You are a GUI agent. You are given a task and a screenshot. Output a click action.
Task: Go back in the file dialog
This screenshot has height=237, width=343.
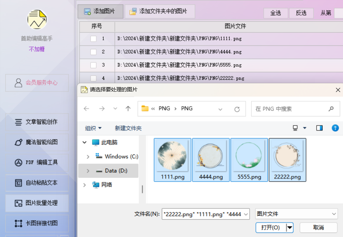tap(87, 109)
